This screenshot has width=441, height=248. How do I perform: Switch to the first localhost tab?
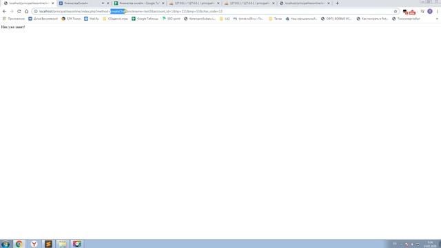coord(28,3)
